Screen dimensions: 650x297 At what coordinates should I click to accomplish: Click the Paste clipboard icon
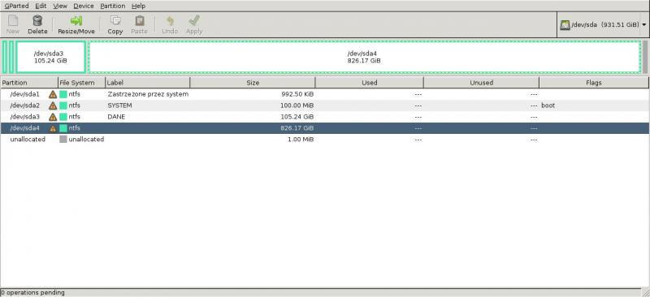(x=140, y=21)
